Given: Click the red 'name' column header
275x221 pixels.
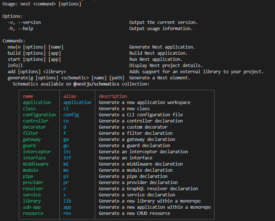Looking at the screenshot, I should point(28,96).
